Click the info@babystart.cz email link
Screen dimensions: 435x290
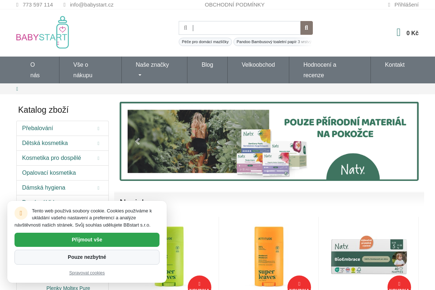92,5
